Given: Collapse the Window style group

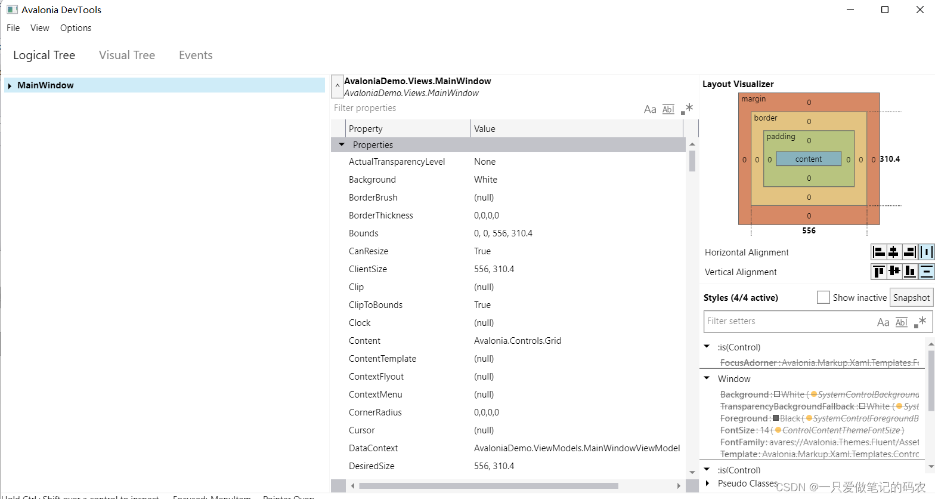Looking at the screenshot, I should 707,378.
